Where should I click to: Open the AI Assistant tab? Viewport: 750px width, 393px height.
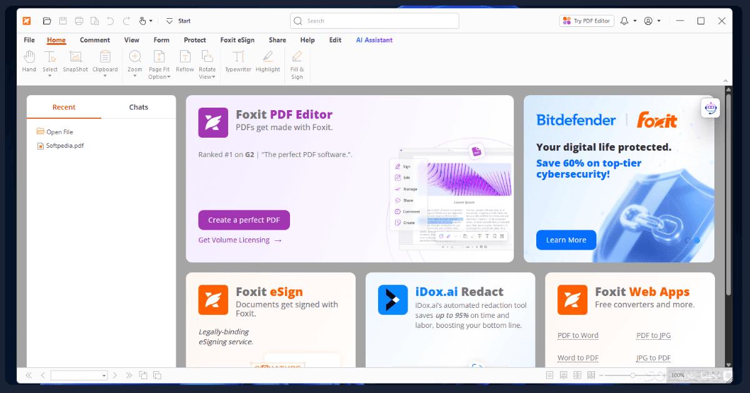[x=374, y=40]
